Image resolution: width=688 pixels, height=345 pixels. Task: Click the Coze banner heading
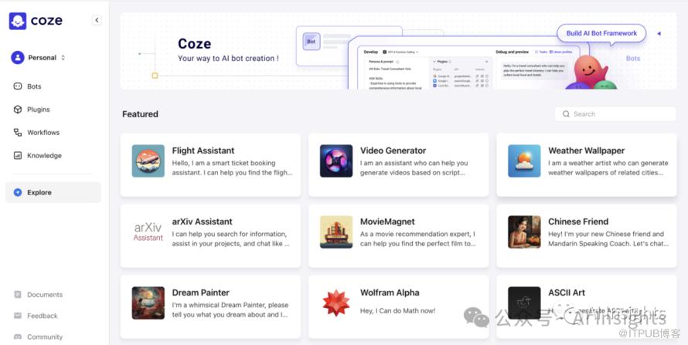point(194,44)
